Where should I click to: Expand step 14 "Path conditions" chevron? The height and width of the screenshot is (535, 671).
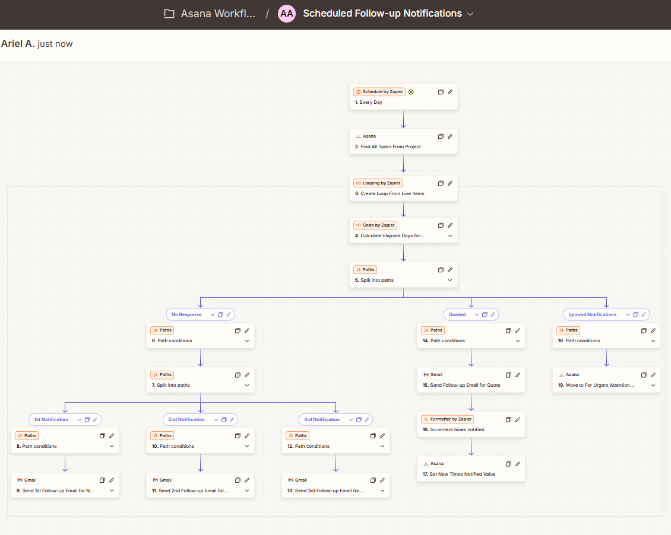coord(517,340)
